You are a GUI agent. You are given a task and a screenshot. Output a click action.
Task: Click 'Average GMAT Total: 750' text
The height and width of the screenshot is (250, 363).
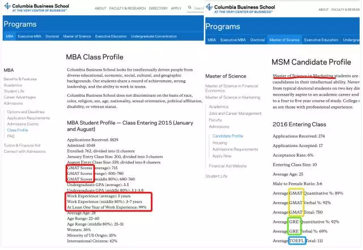298,212
